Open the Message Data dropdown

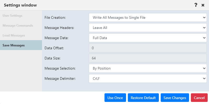(148, 38)
